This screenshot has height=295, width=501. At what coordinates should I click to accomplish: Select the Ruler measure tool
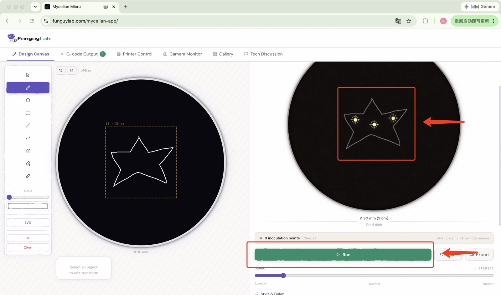28,176
